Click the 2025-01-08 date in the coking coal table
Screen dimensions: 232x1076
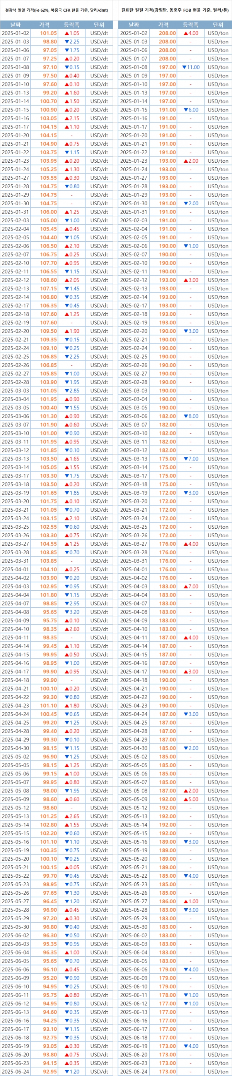click(x=133, y=67)
